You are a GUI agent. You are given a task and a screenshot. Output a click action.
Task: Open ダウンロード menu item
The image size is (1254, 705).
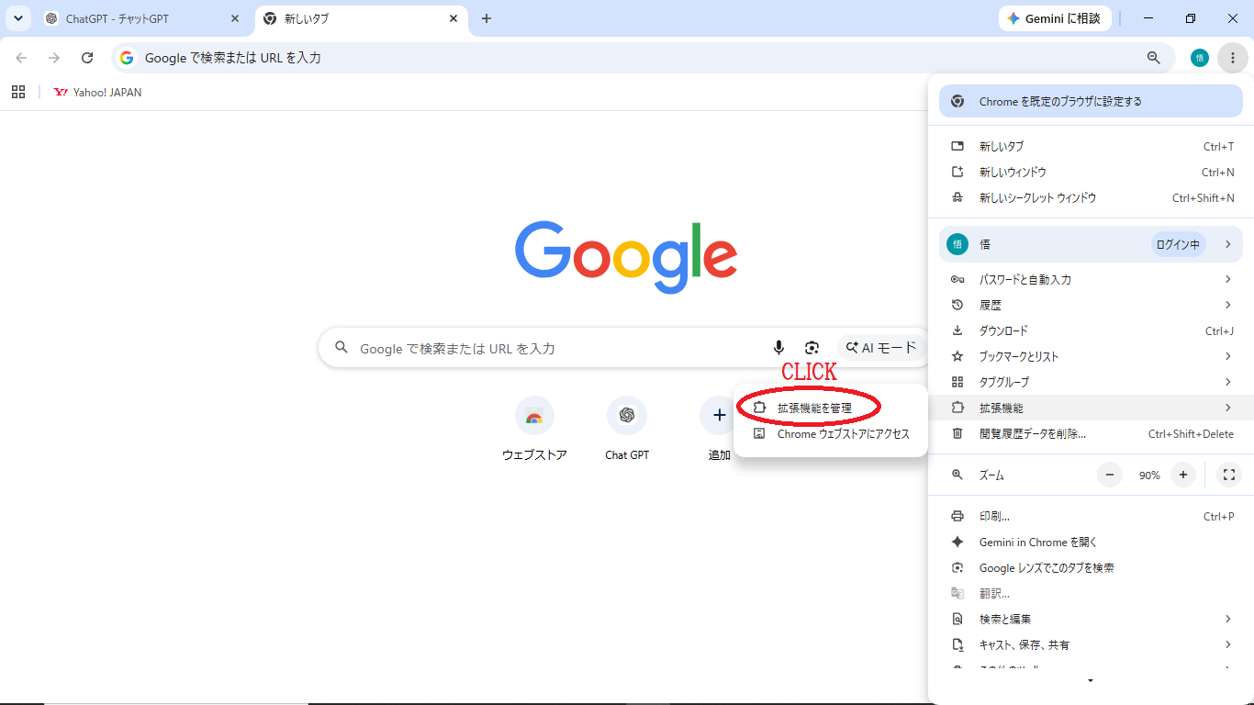[1091, 330]
